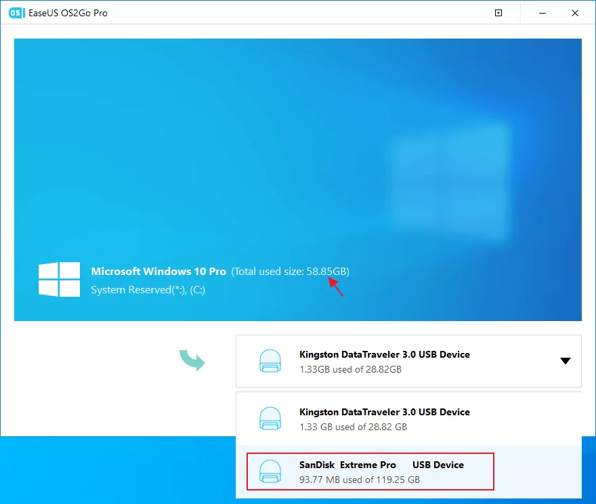Click the teal curved arrow icon
Viewport: 596px width, 504px height.
192,360
